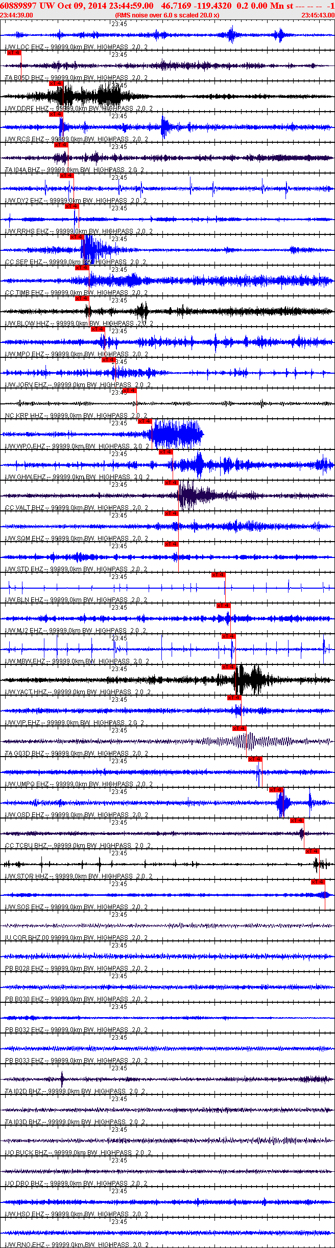The height and width of the screenshot is (1248, 335).
Task: Click red pick flag above TA.G03D trace
Action: pyautogui.click(x=240, y=728)
